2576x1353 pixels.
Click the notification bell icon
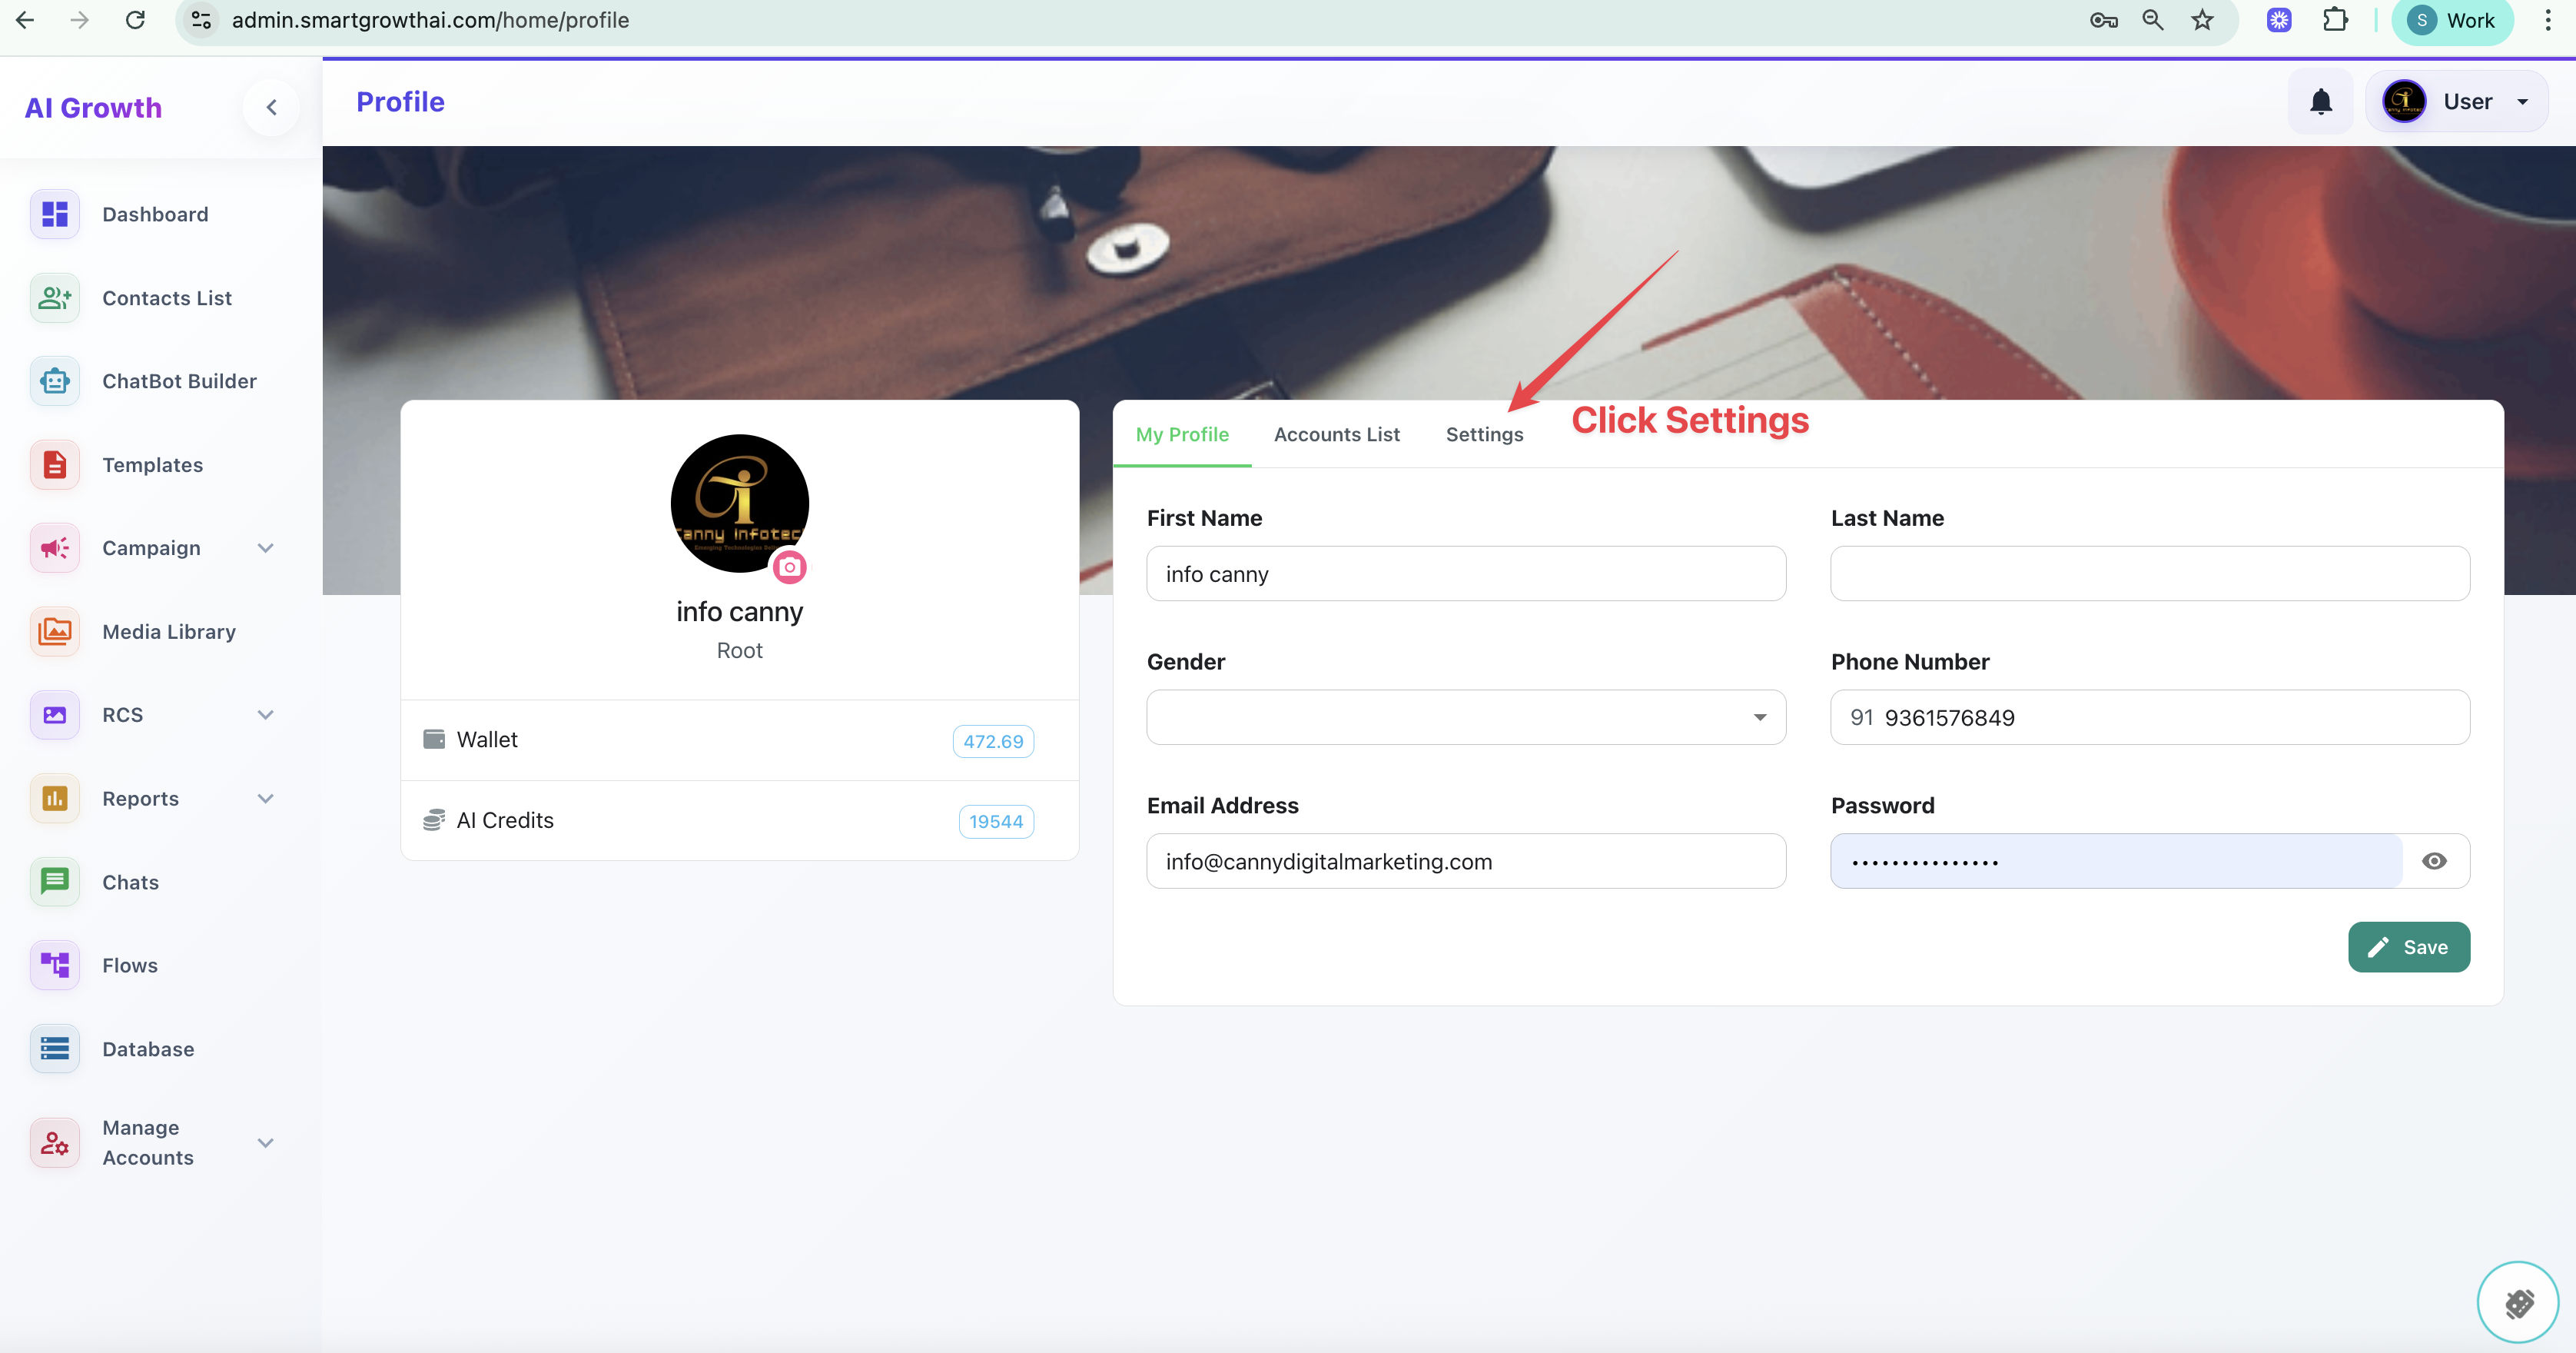tap(2321, 102)
